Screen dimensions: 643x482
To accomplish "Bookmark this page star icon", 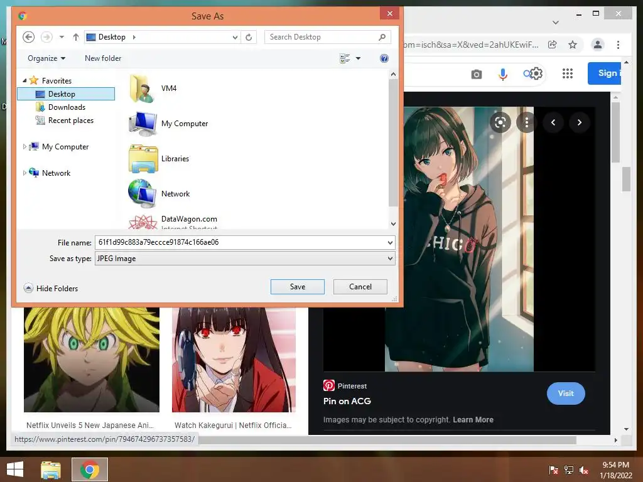I will coord(573,45).
